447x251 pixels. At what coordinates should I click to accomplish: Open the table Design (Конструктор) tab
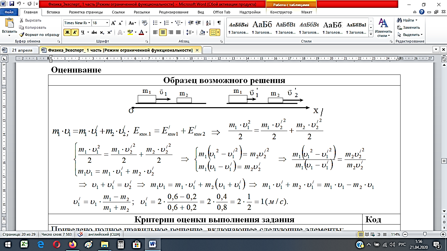point(281,12)
